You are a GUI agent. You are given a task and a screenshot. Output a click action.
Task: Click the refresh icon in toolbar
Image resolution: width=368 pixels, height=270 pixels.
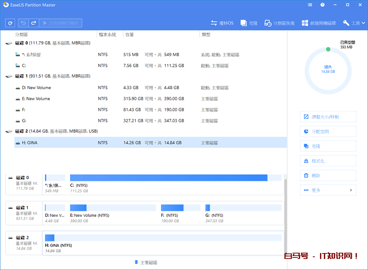click(x=10, y=23)
